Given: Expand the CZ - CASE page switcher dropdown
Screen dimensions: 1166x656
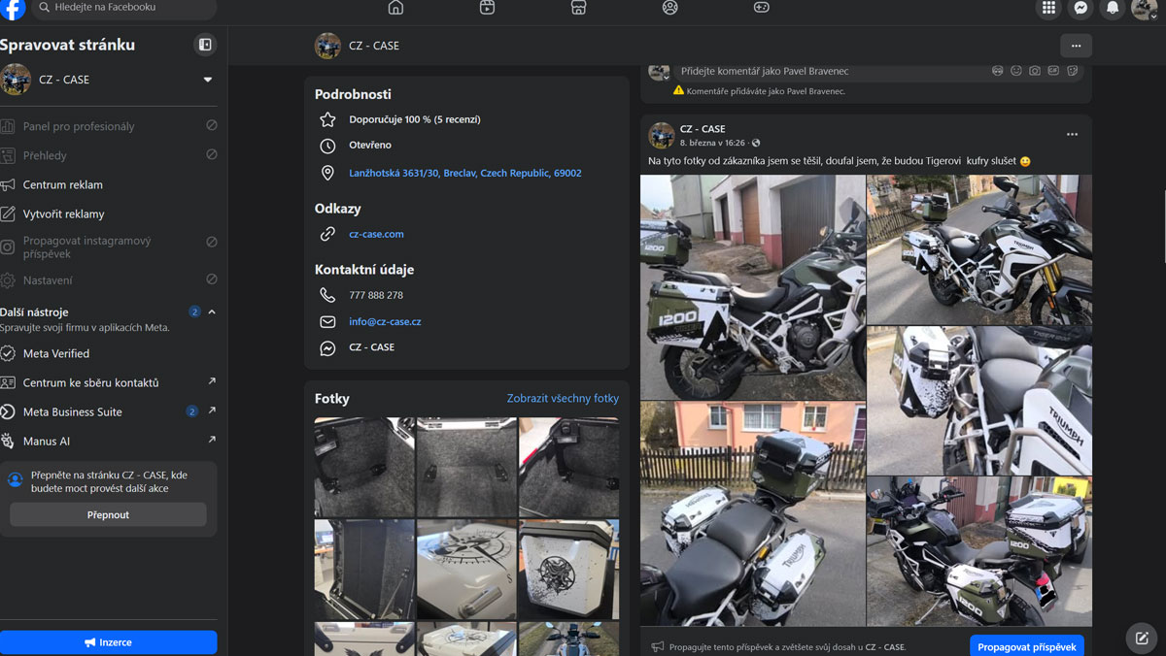Looking at the screenshot, I should (x=207, y=80).
